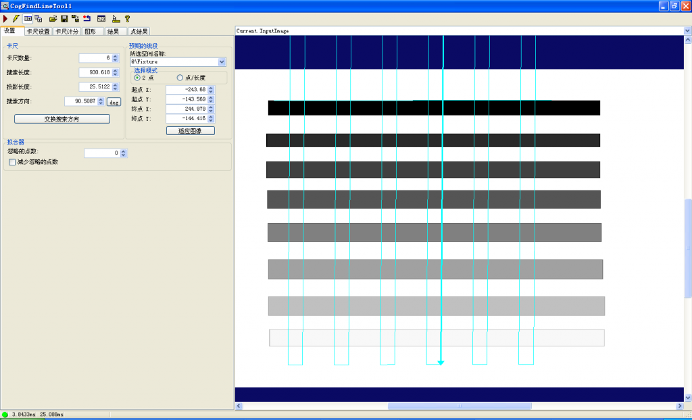Toggle the local tool display icon

point(28,18)
